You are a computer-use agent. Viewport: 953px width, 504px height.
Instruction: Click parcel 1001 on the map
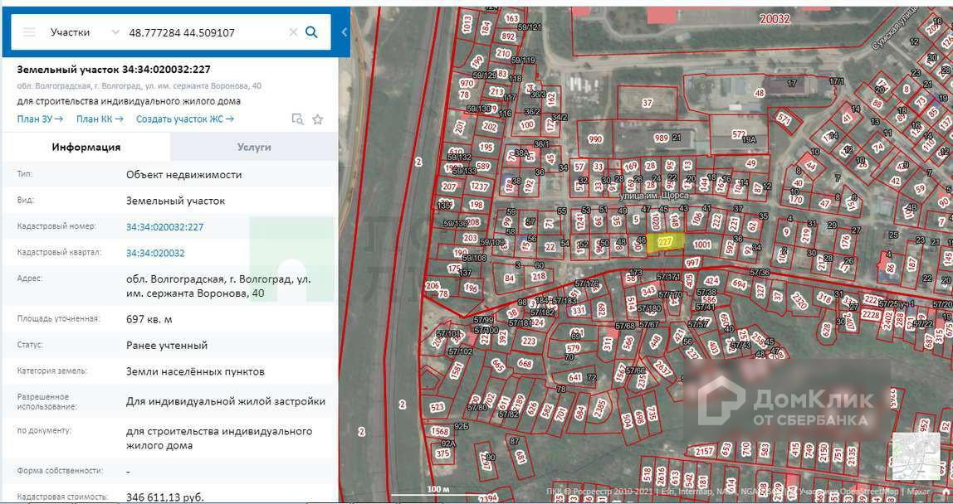tap(702, 245)
